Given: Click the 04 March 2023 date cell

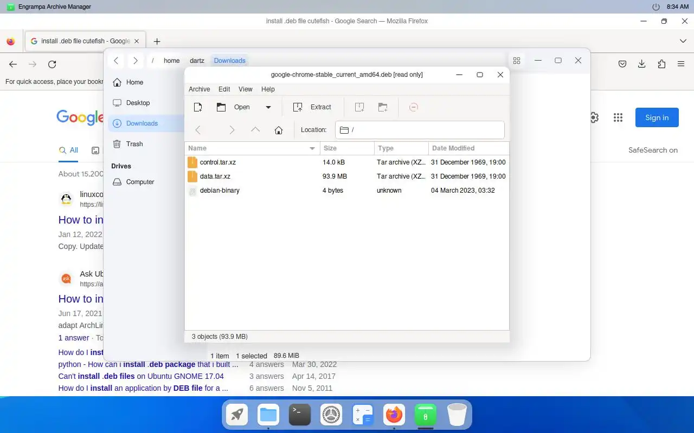Looking at the screenshot, I should click(462, 191).
